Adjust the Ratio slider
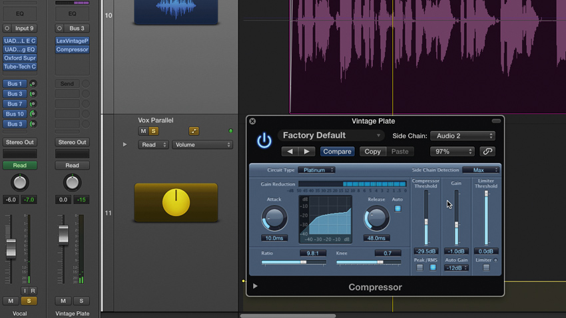This screenshot has height=318, width=566. pos(294,262)
